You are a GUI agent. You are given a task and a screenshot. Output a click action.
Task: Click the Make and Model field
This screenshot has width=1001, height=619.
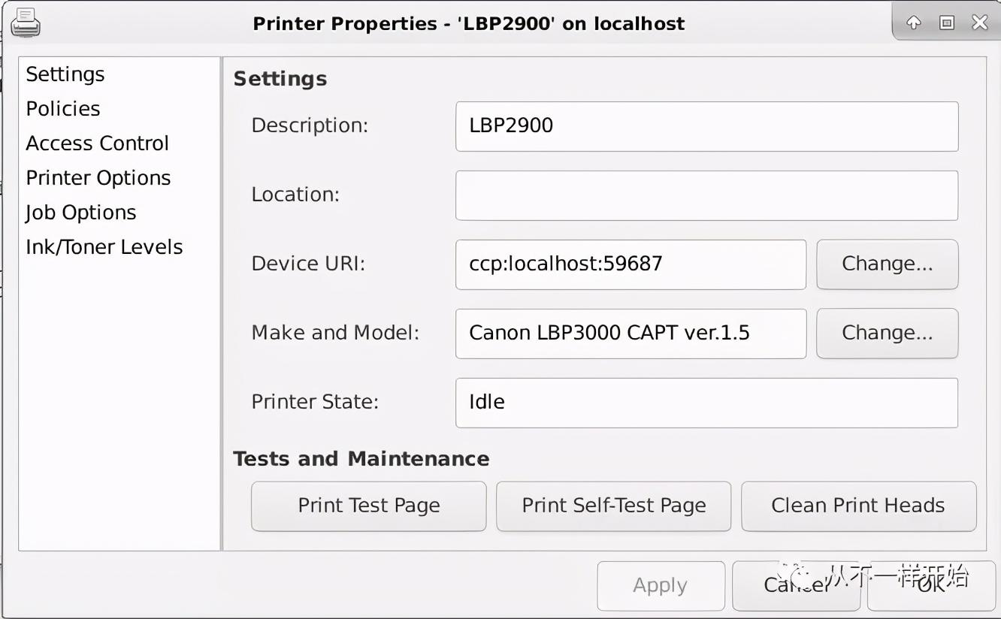click(631, 334)
